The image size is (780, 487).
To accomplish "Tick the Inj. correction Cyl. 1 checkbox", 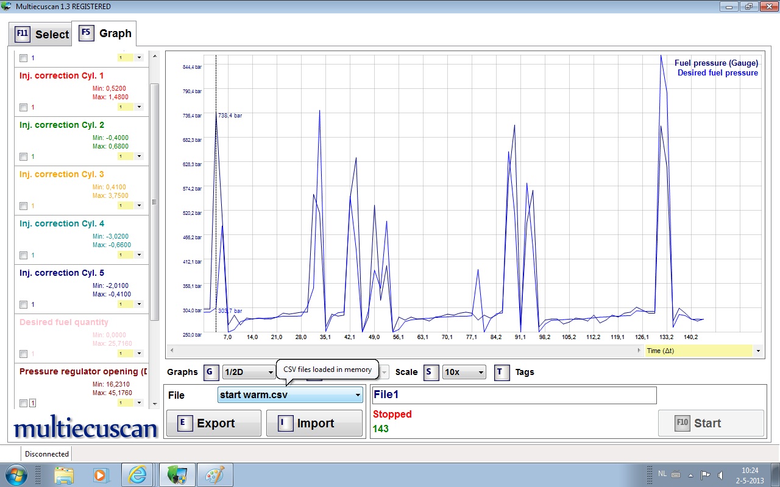I will tap(23, 107).
